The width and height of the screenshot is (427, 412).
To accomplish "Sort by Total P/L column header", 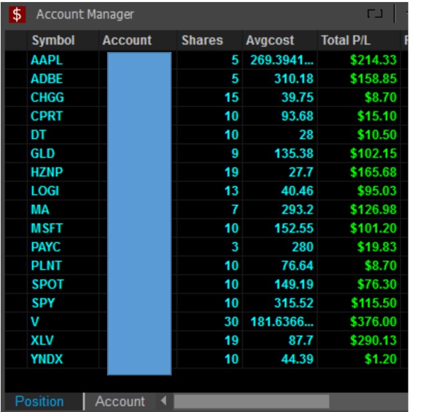I will point(345,41).
